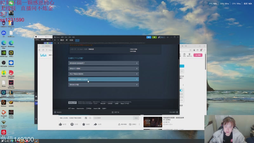
Task: Open the 帮助 menu in Steam
Action: 74,37
